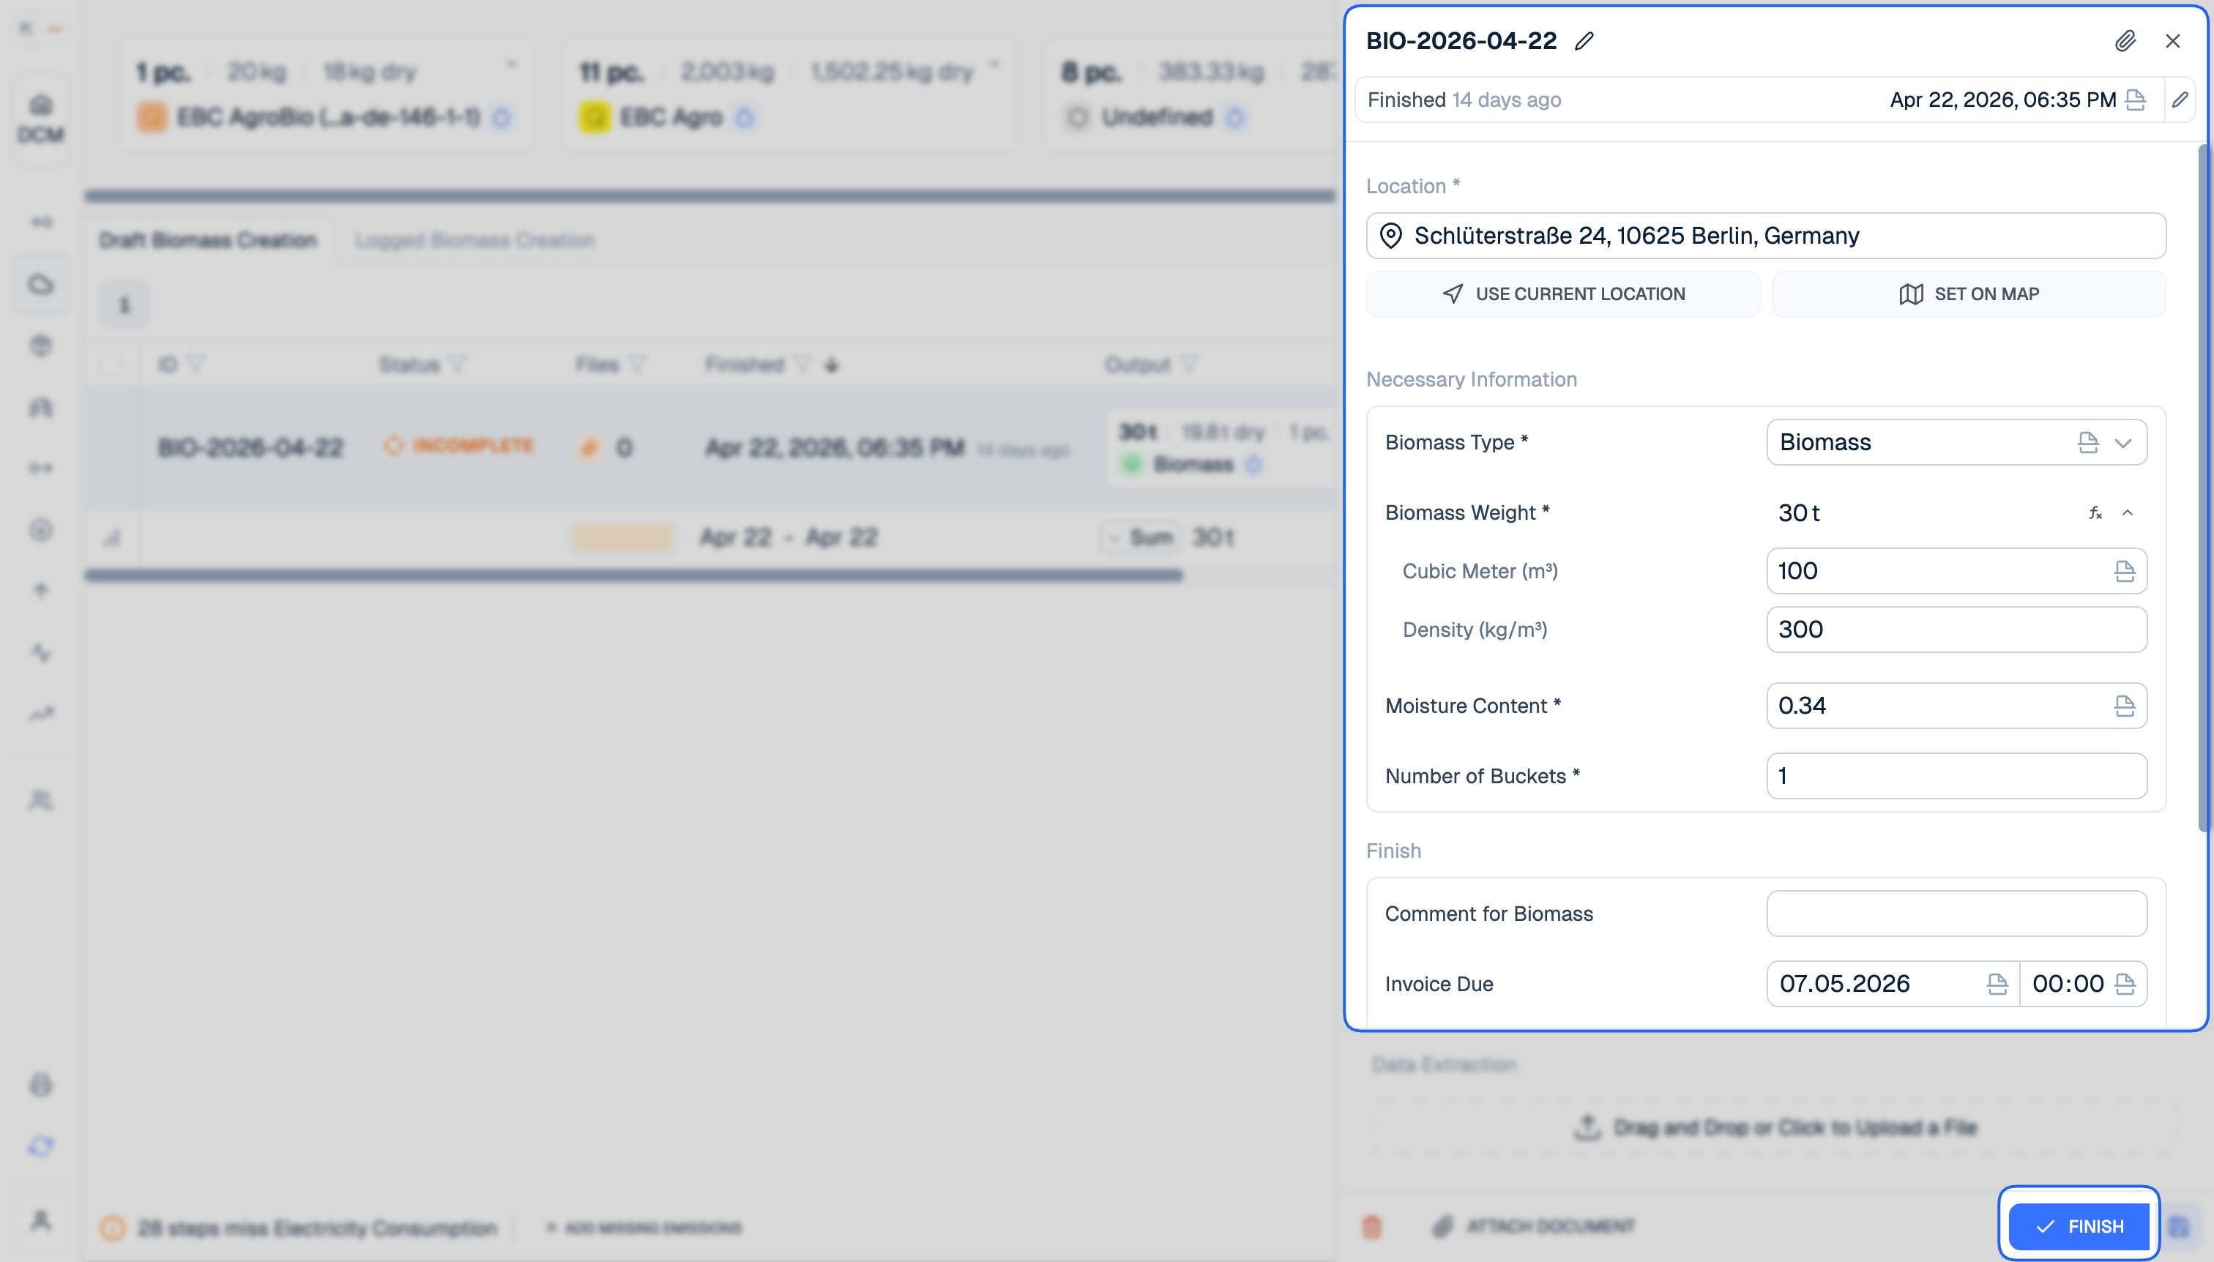Open attachments via the paperclip icon
The height and width of the screenshot is (1262, 2214).
click(x=2125, y=41)
